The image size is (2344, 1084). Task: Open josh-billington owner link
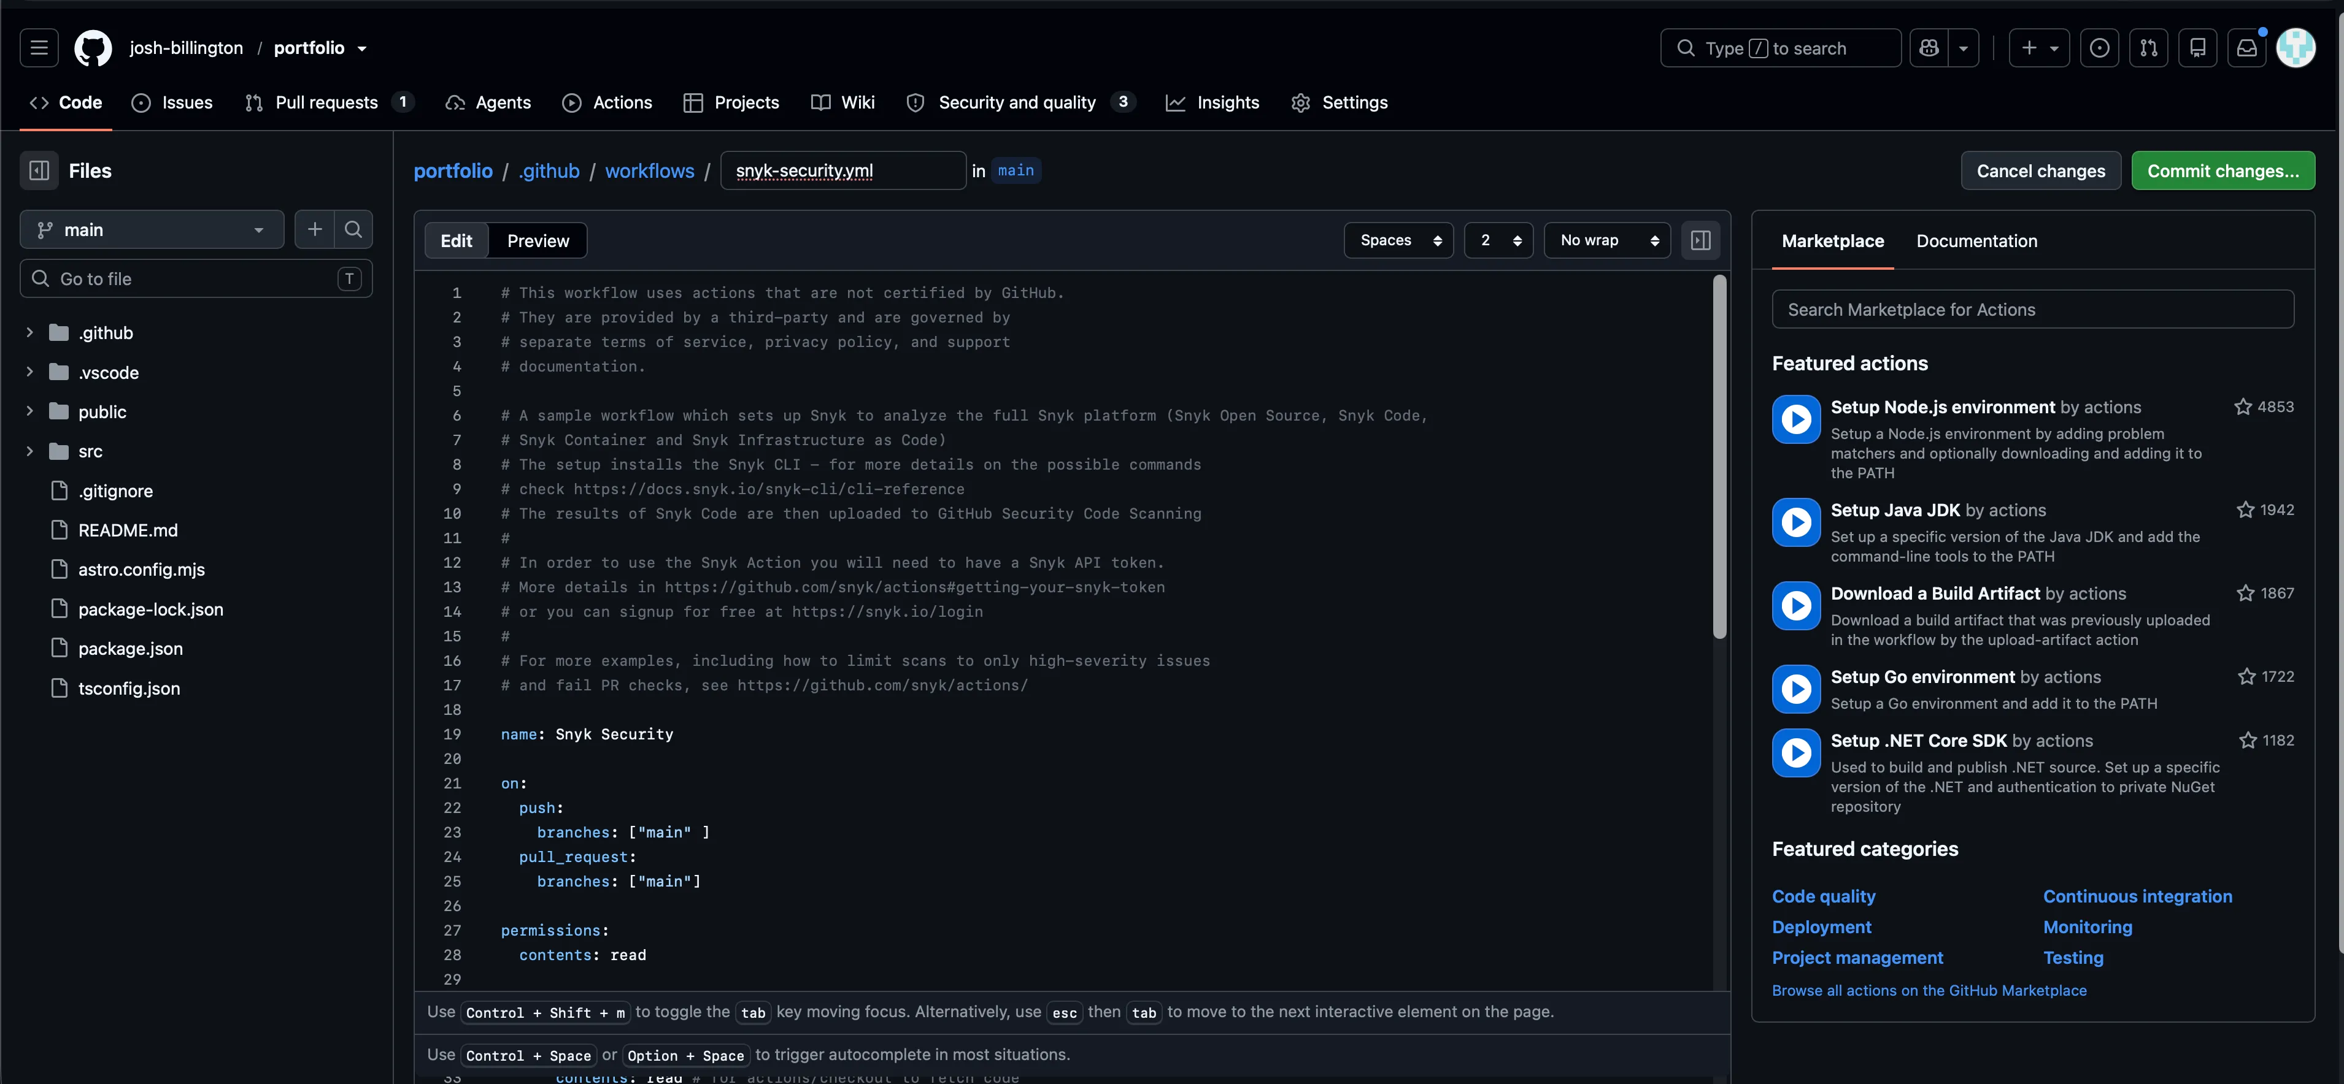point(187,48)
